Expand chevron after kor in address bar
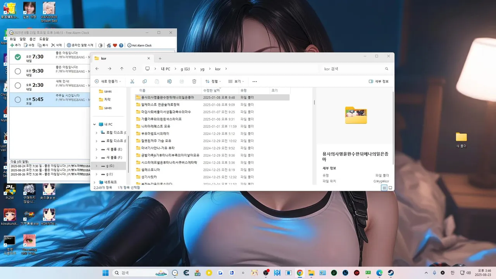This screenshot has width=496, height=279. pos(226,69)
